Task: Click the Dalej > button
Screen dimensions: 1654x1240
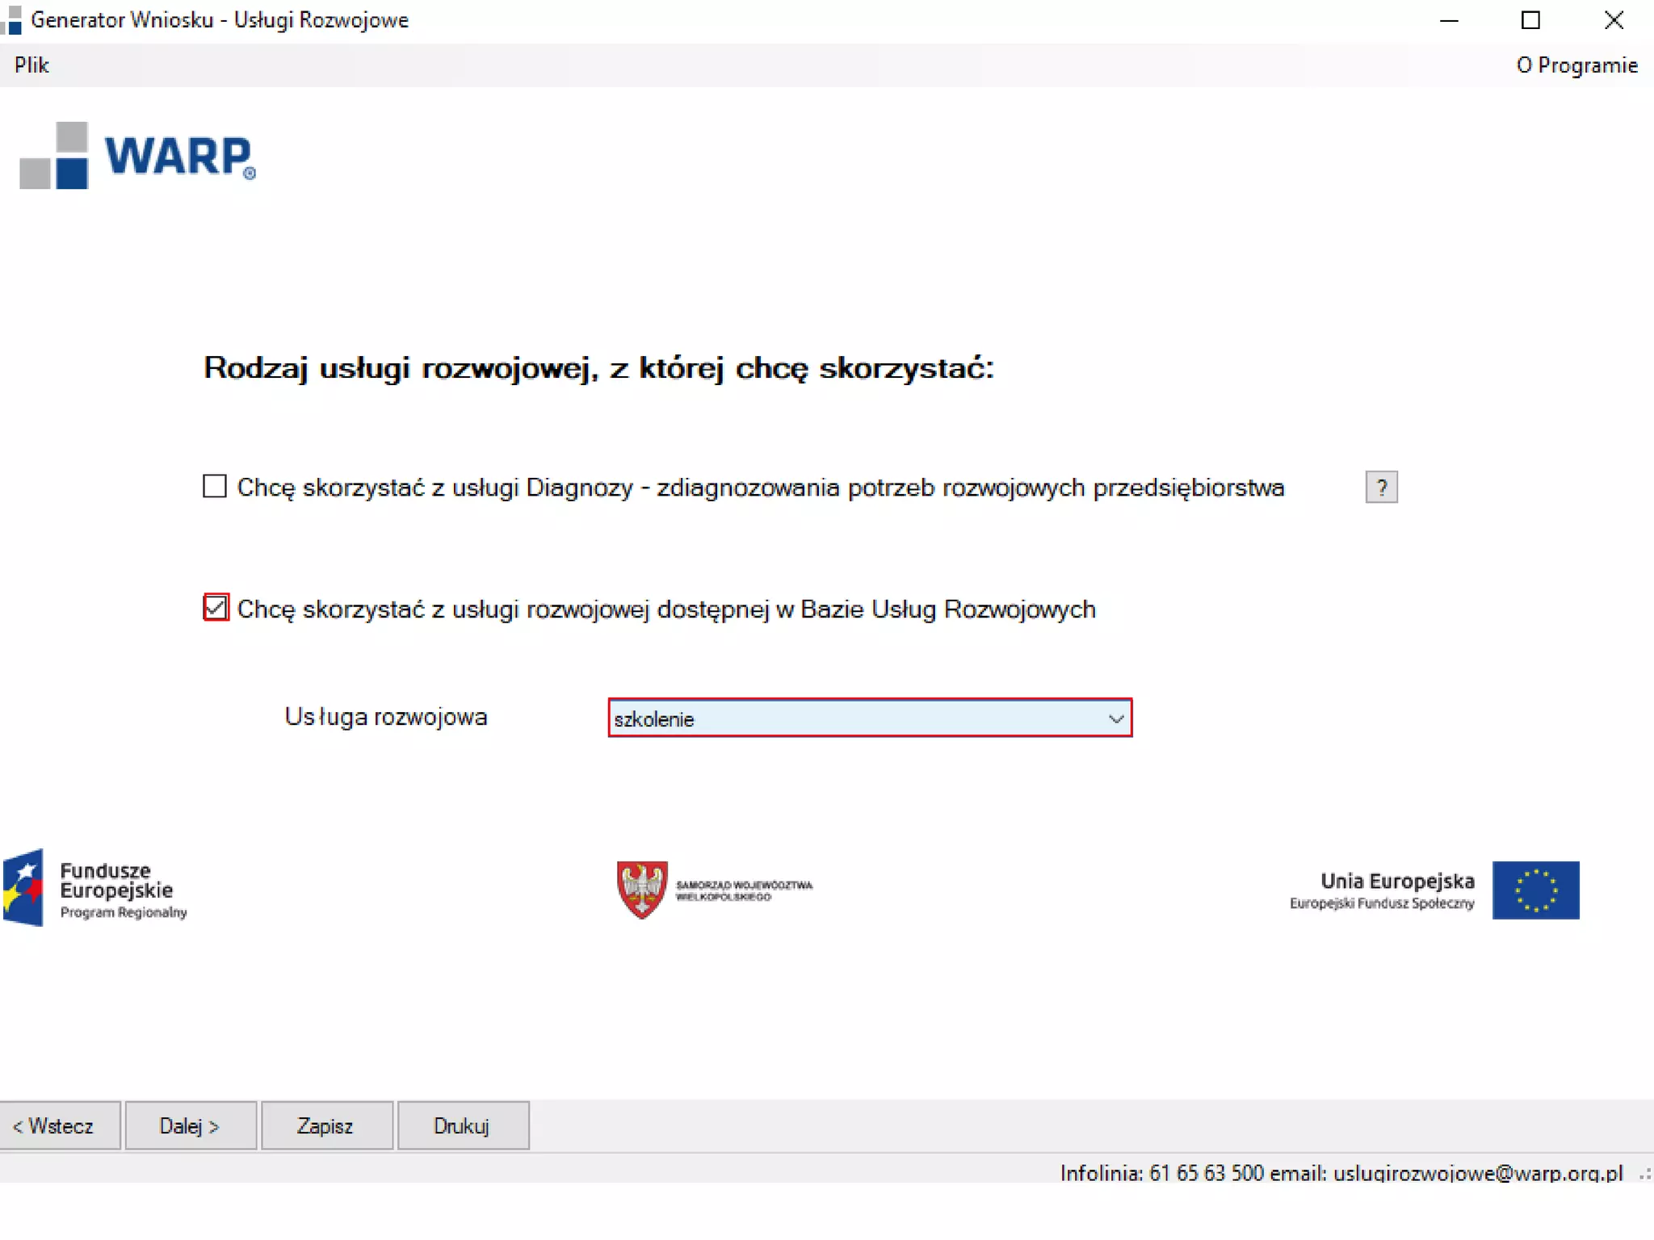Action: 190,1126
